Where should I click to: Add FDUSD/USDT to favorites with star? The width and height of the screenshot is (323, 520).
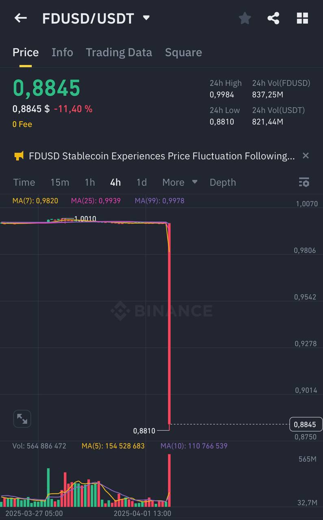tap(245, 18)
